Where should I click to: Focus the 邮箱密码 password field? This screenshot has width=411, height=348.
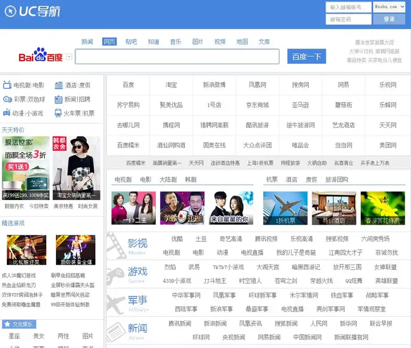coord(348,19)
